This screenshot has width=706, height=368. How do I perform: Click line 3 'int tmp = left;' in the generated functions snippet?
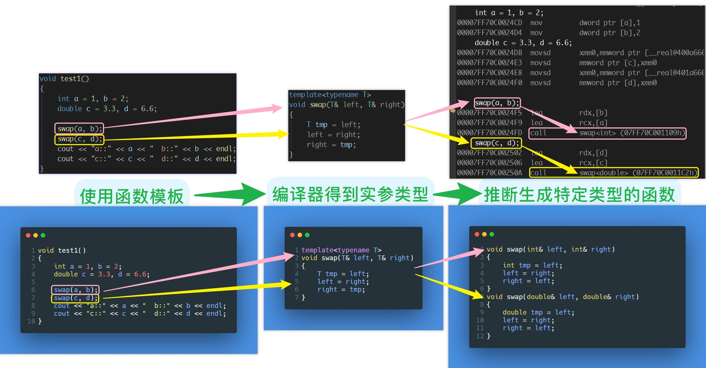coord(533,265)
